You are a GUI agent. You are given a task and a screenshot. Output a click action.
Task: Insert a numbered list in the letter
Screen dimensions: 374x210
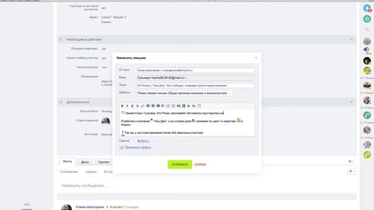click(168, 106)
